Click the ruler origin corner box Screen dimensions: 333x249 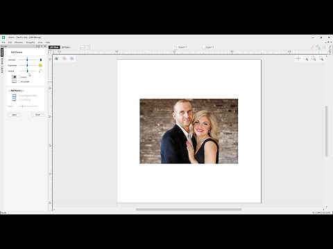coord(50,52)
